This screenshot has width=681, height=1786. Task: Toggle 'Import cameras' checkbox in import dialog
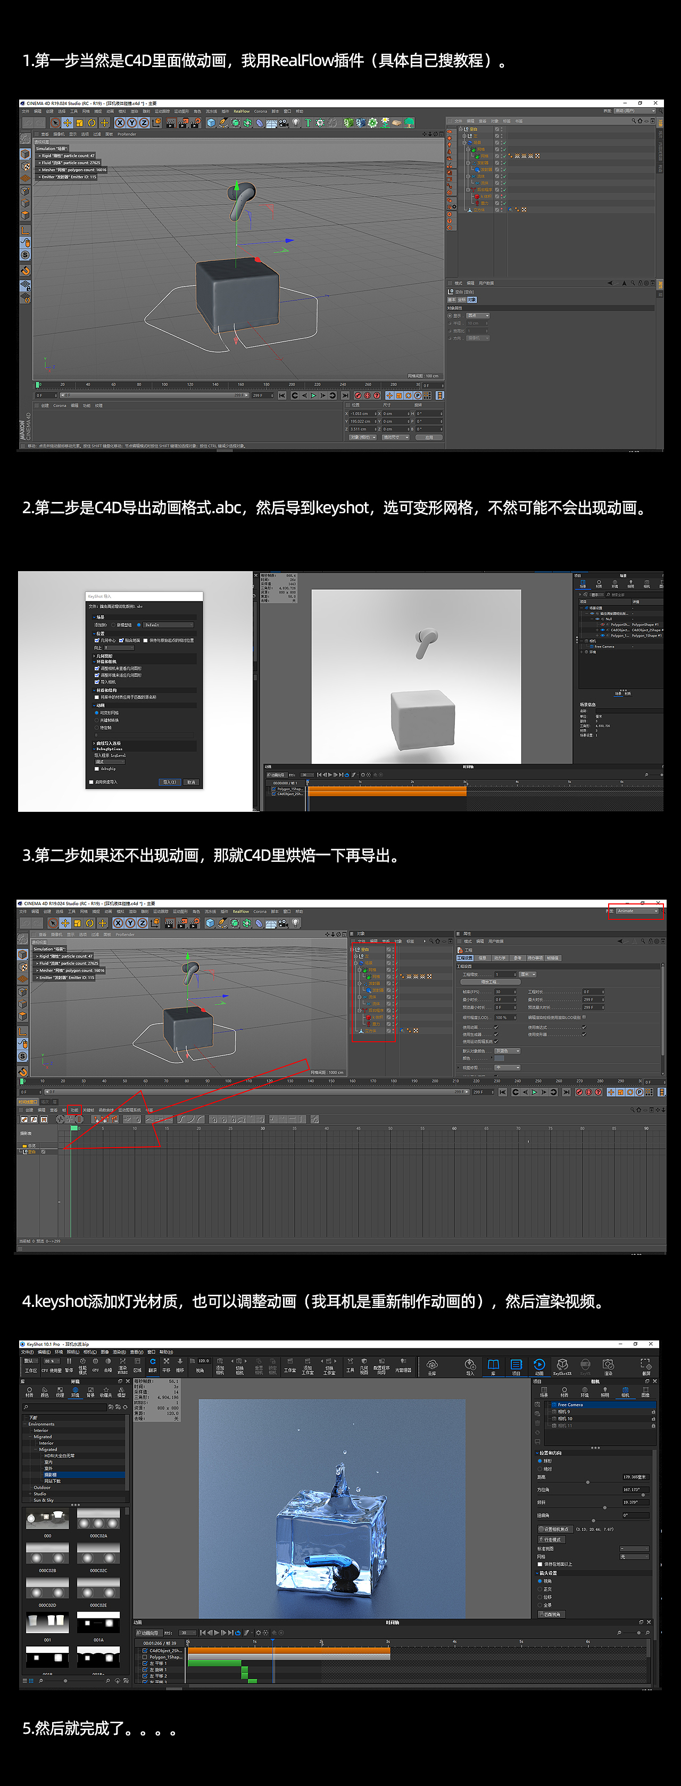pyautogui.click(x=97, y=682)
